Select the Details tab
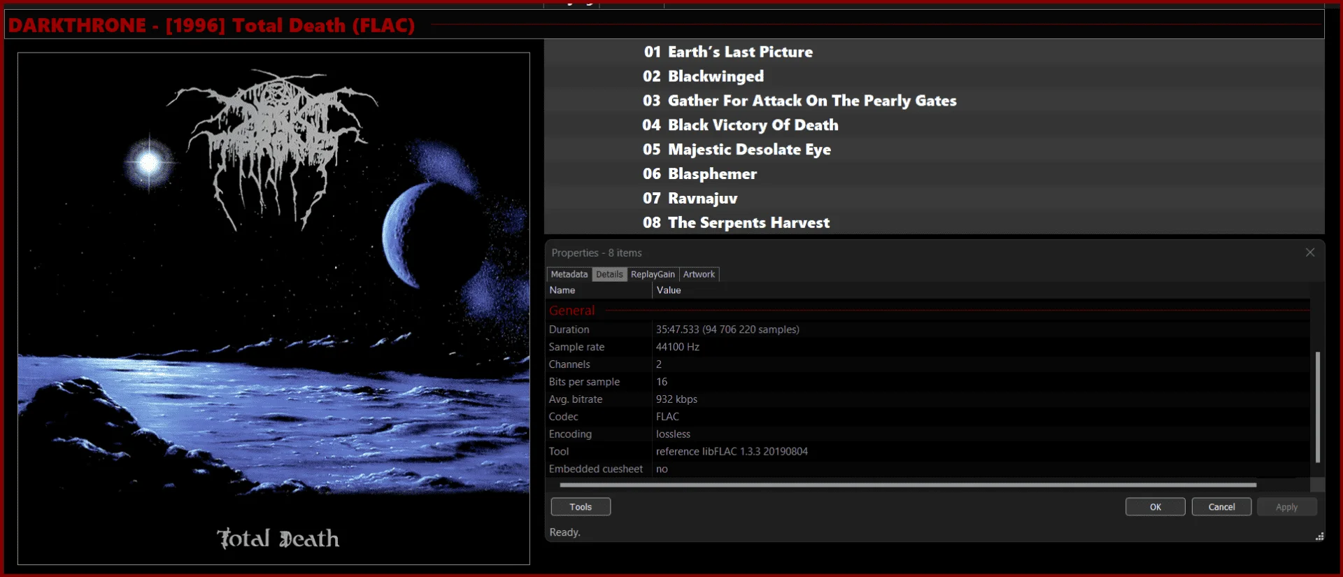The height and width of the screenshot is (577, 1343). pos(609,274)
